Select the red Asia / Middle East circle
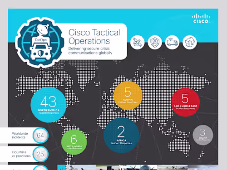The height and width of the screenshot is (170, 227). coord(185,102)
